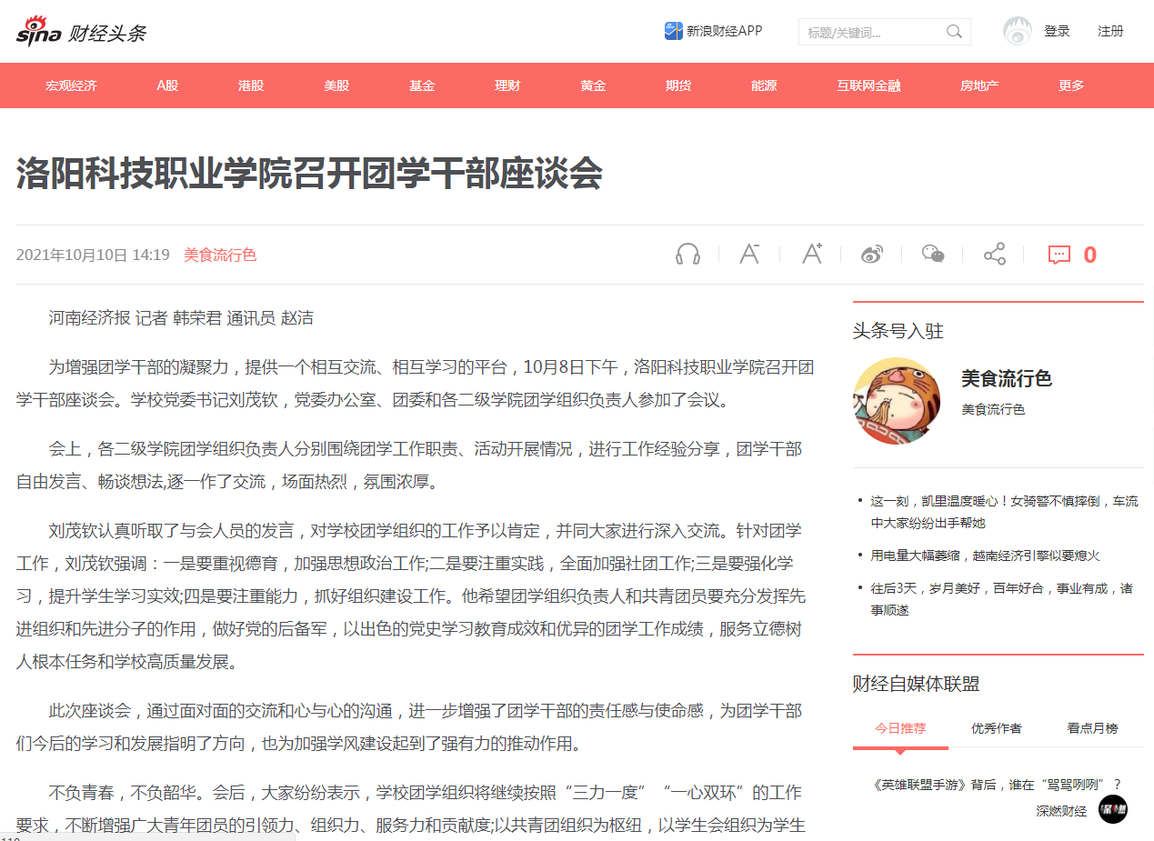Image resolution: width=1154 pixels, height=841 pixels.
Task: Click the Sina 财经头条 logo
Action: 81,32
